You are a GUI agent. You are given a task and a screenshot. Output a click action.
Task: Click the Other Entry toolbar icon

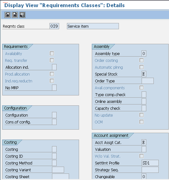(22, 15)
